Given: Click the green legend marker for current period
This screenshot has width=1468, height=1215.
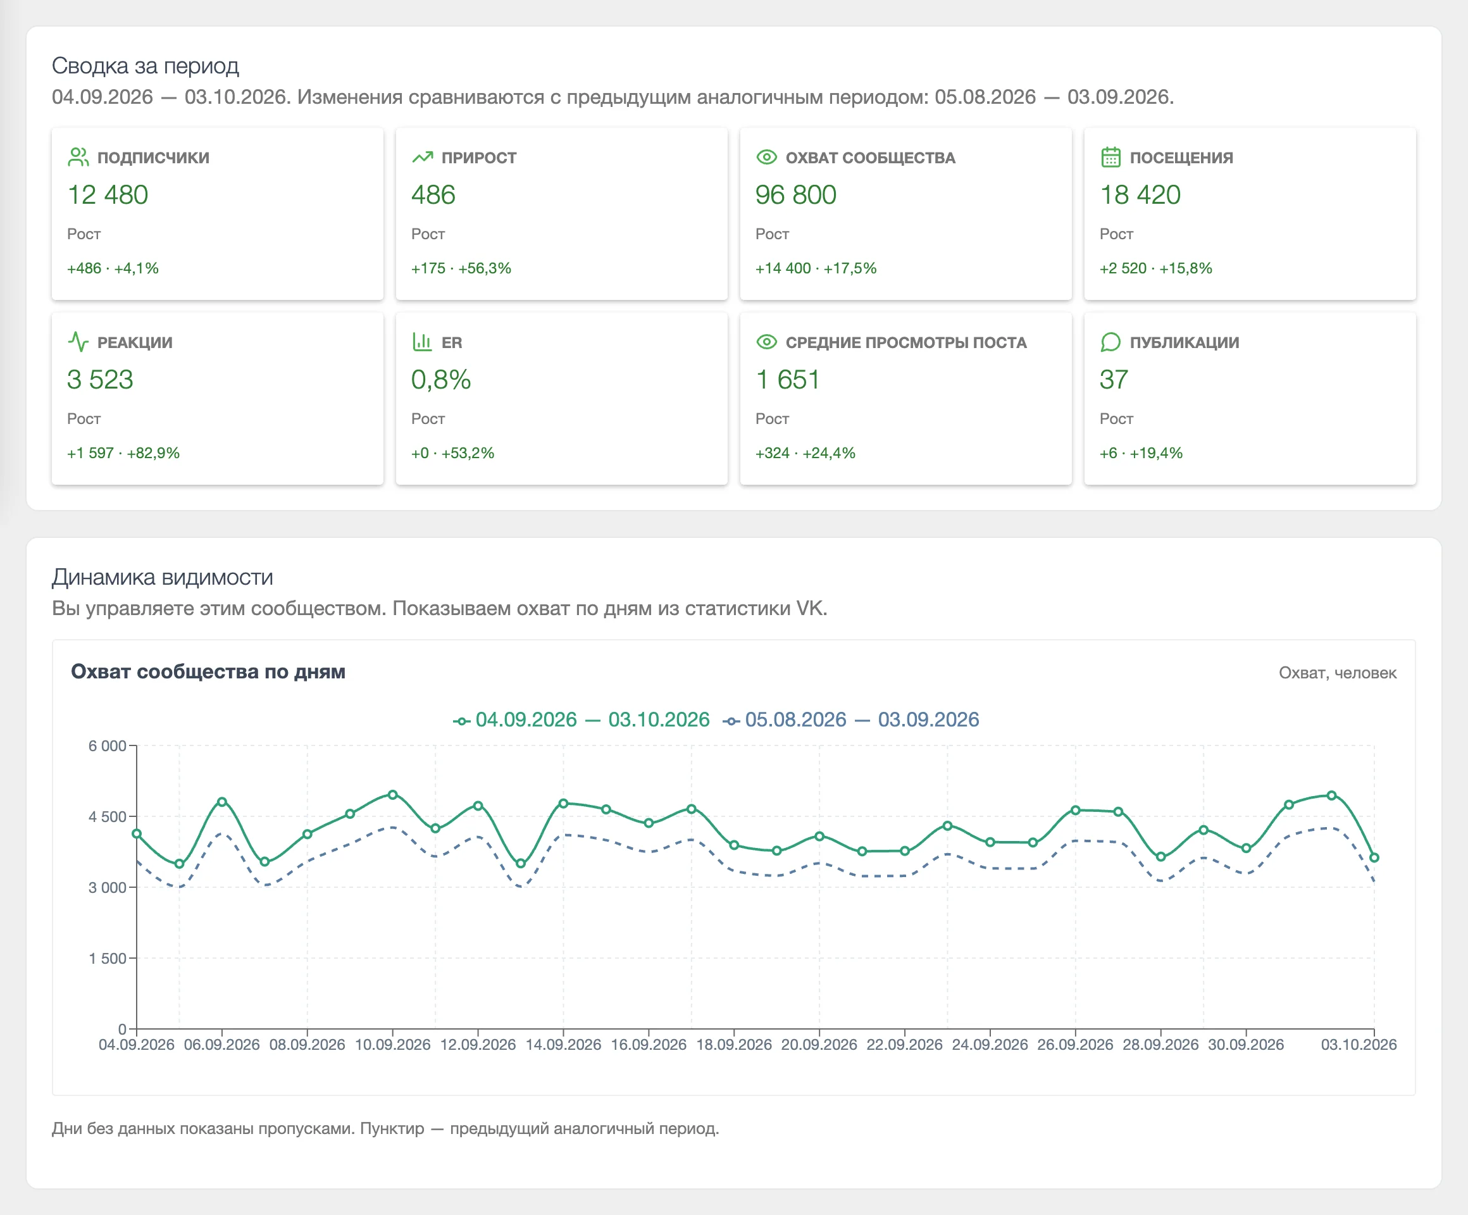Looking at the screenshot, I should (x=461, y=721).
